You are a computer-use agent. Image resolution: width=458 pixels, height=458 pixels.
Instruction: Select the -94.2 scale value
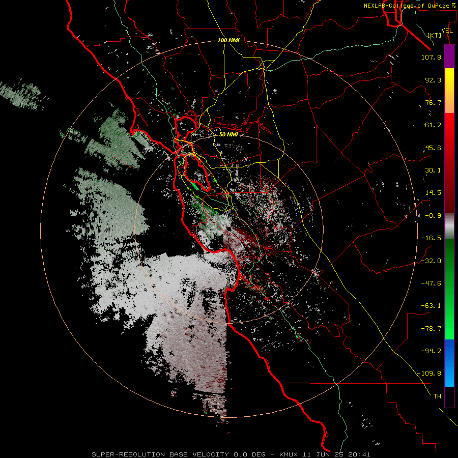click(x=431, y=351)
